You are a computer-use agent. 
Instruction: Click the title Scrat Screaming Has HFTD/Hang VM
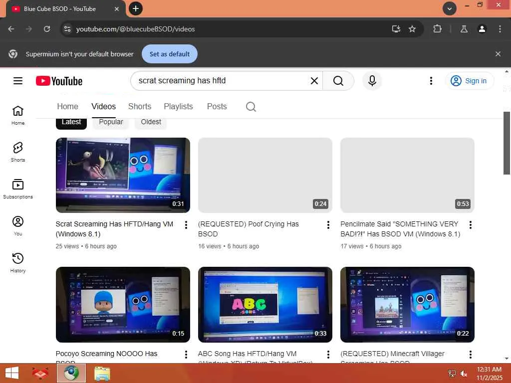pyautogui.click(x=114, y=229)
